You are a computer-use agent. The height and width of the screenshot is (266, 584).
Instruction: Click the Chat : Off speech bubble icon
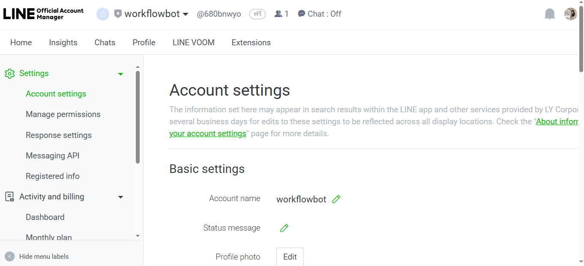(302, 14)
